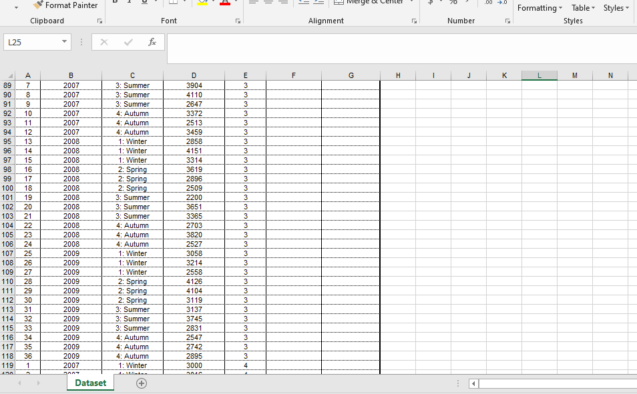Screen dimensions: 637x394
Task: Open the Cell Styles dropdown
Action: [x=615, y=8]
